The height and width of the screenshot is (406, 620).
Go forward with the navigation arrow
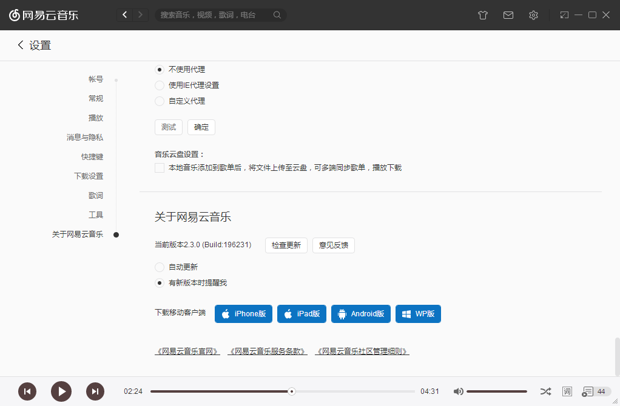pyautogui.click(x=140, y=15)
